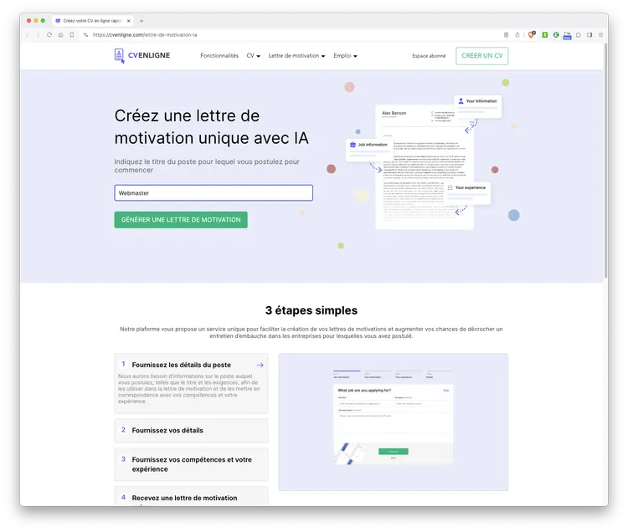Viewport: 628px width, 532px height.
Task: Open Brave Shields icon
Action: (532, 35)
